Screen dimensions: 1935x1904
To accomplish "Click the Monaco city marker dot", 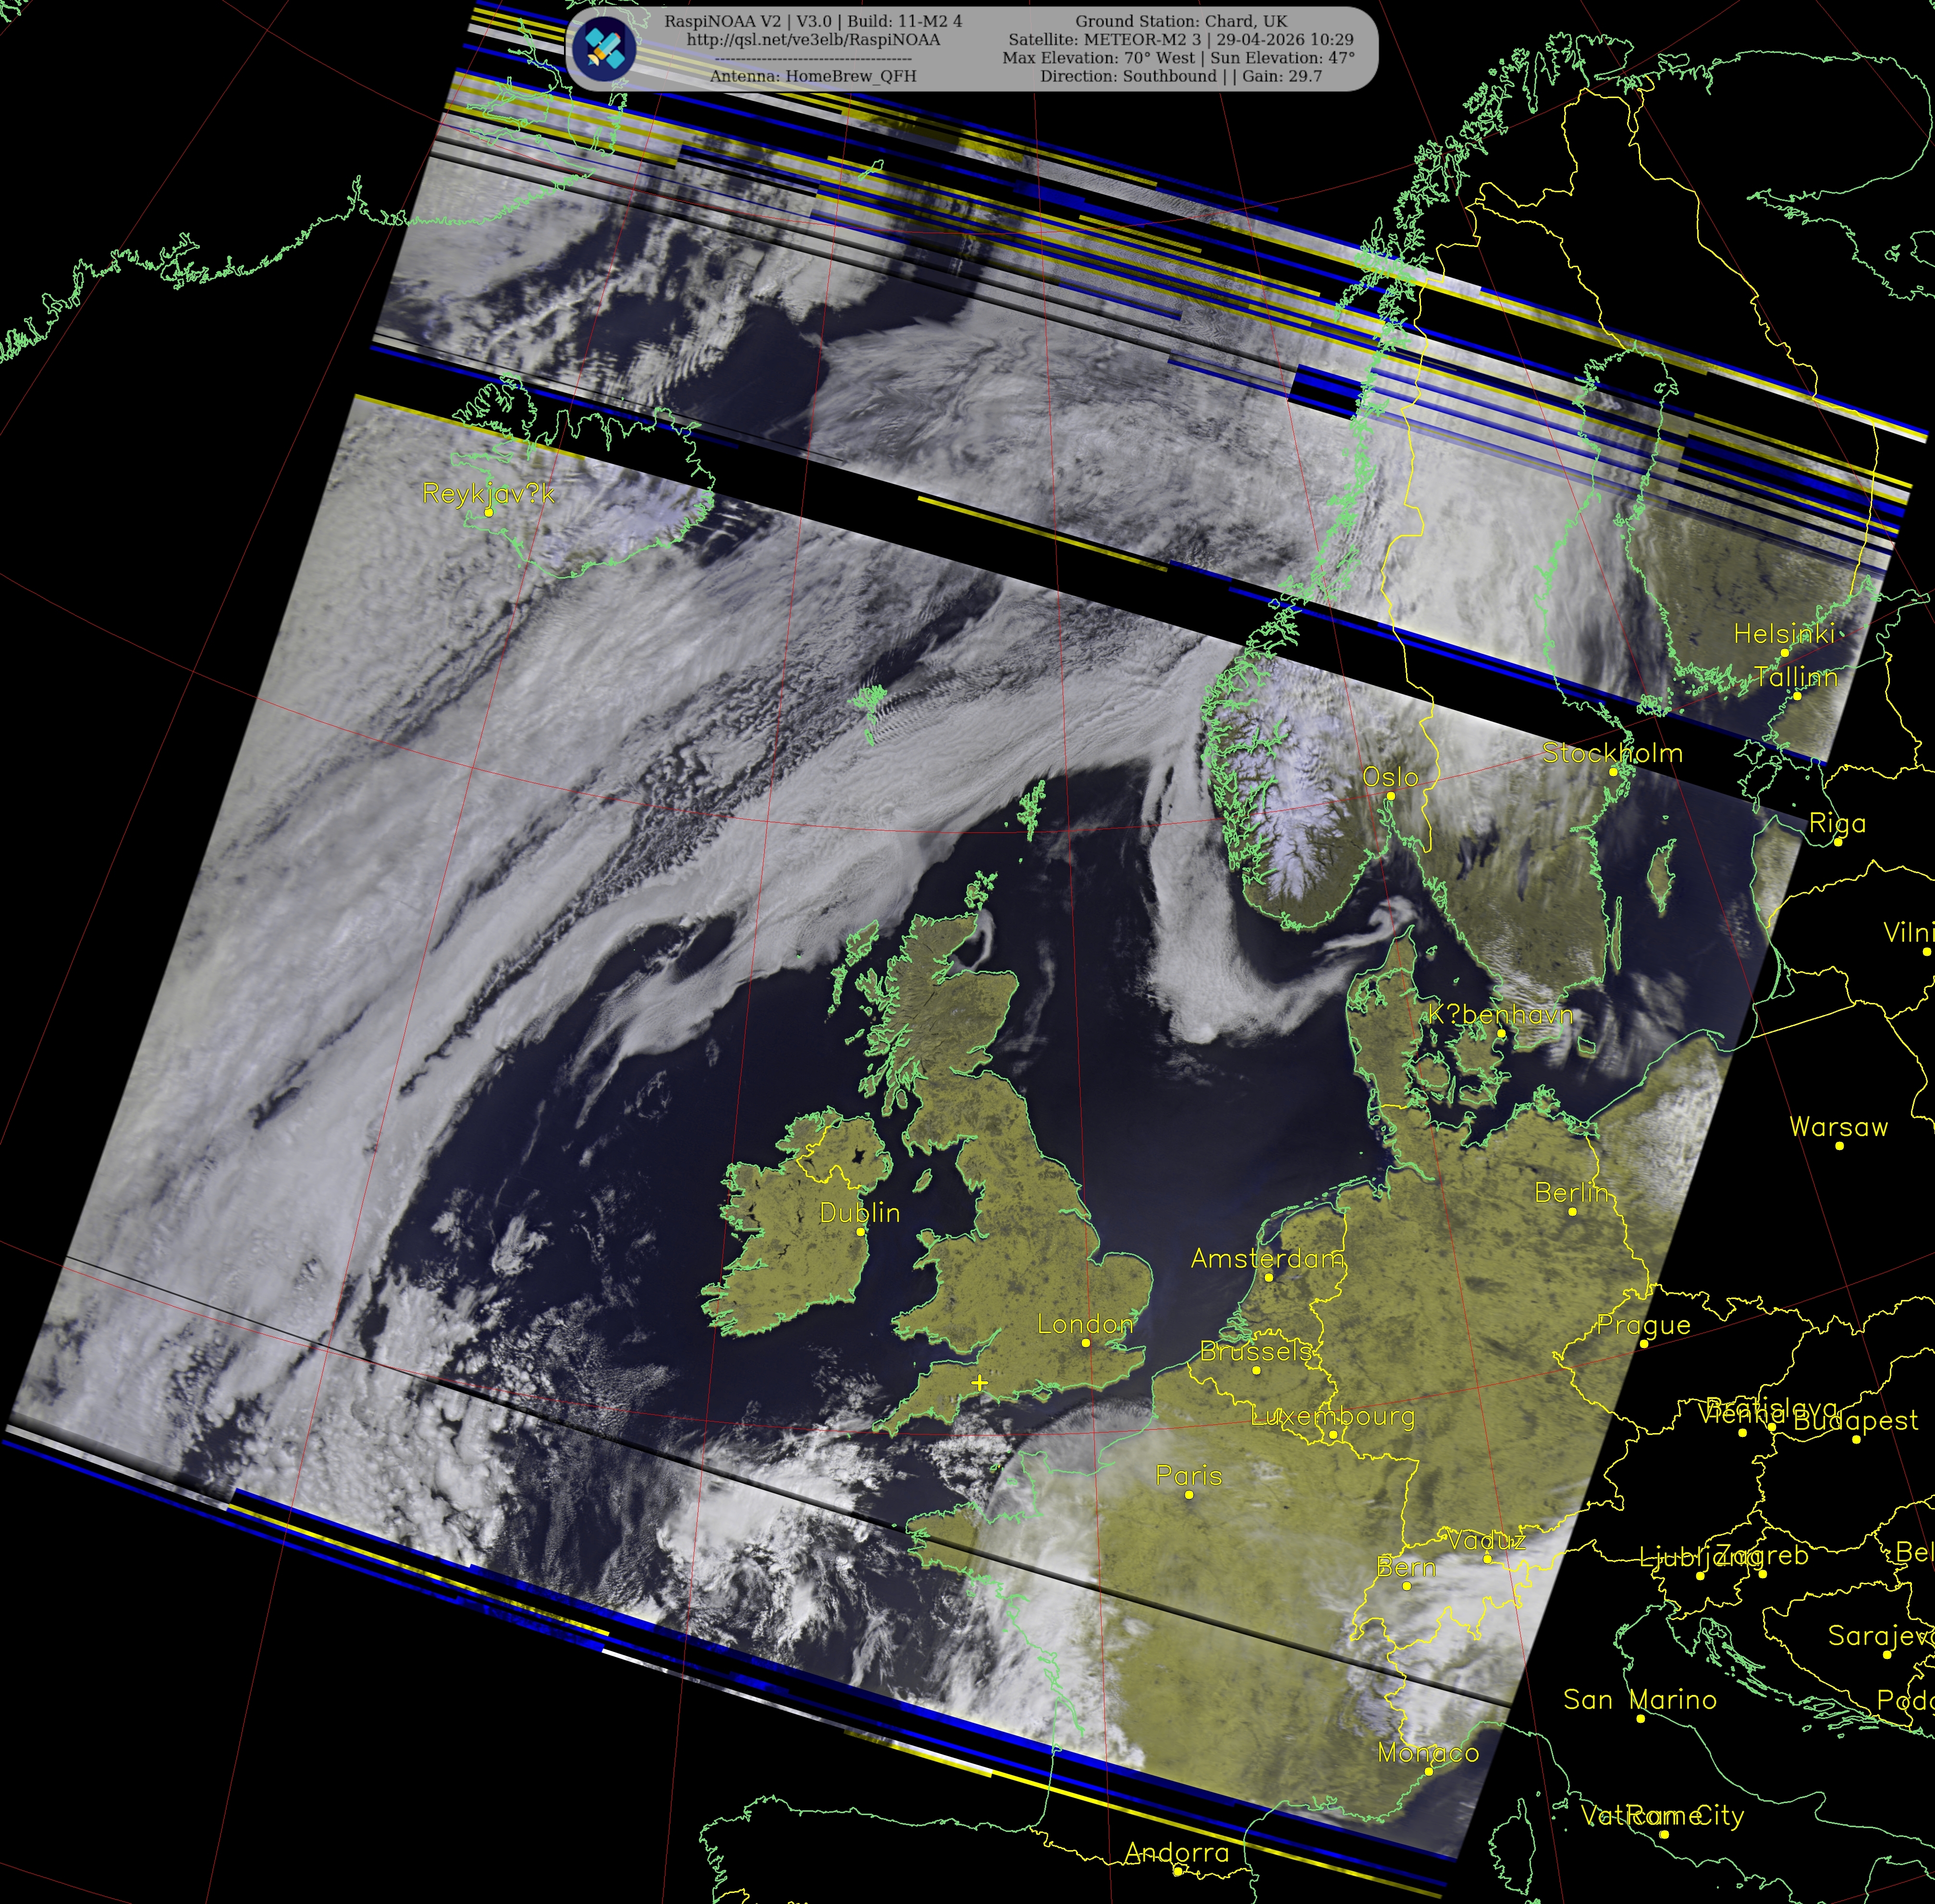I will 1429,1772.
